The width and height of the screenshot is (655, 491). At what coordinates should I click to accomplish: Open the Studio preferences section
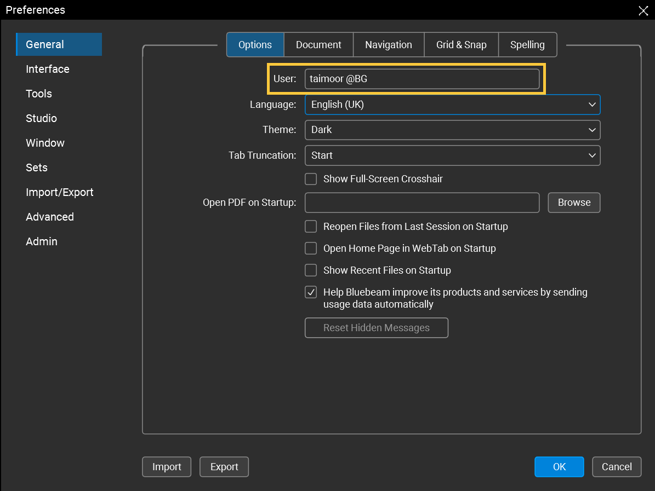[x=41, y=118]
